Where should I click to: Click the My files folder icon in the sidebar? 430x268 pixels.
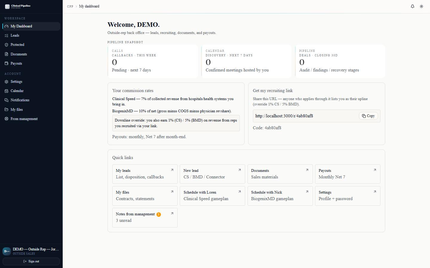pos(7,110)
